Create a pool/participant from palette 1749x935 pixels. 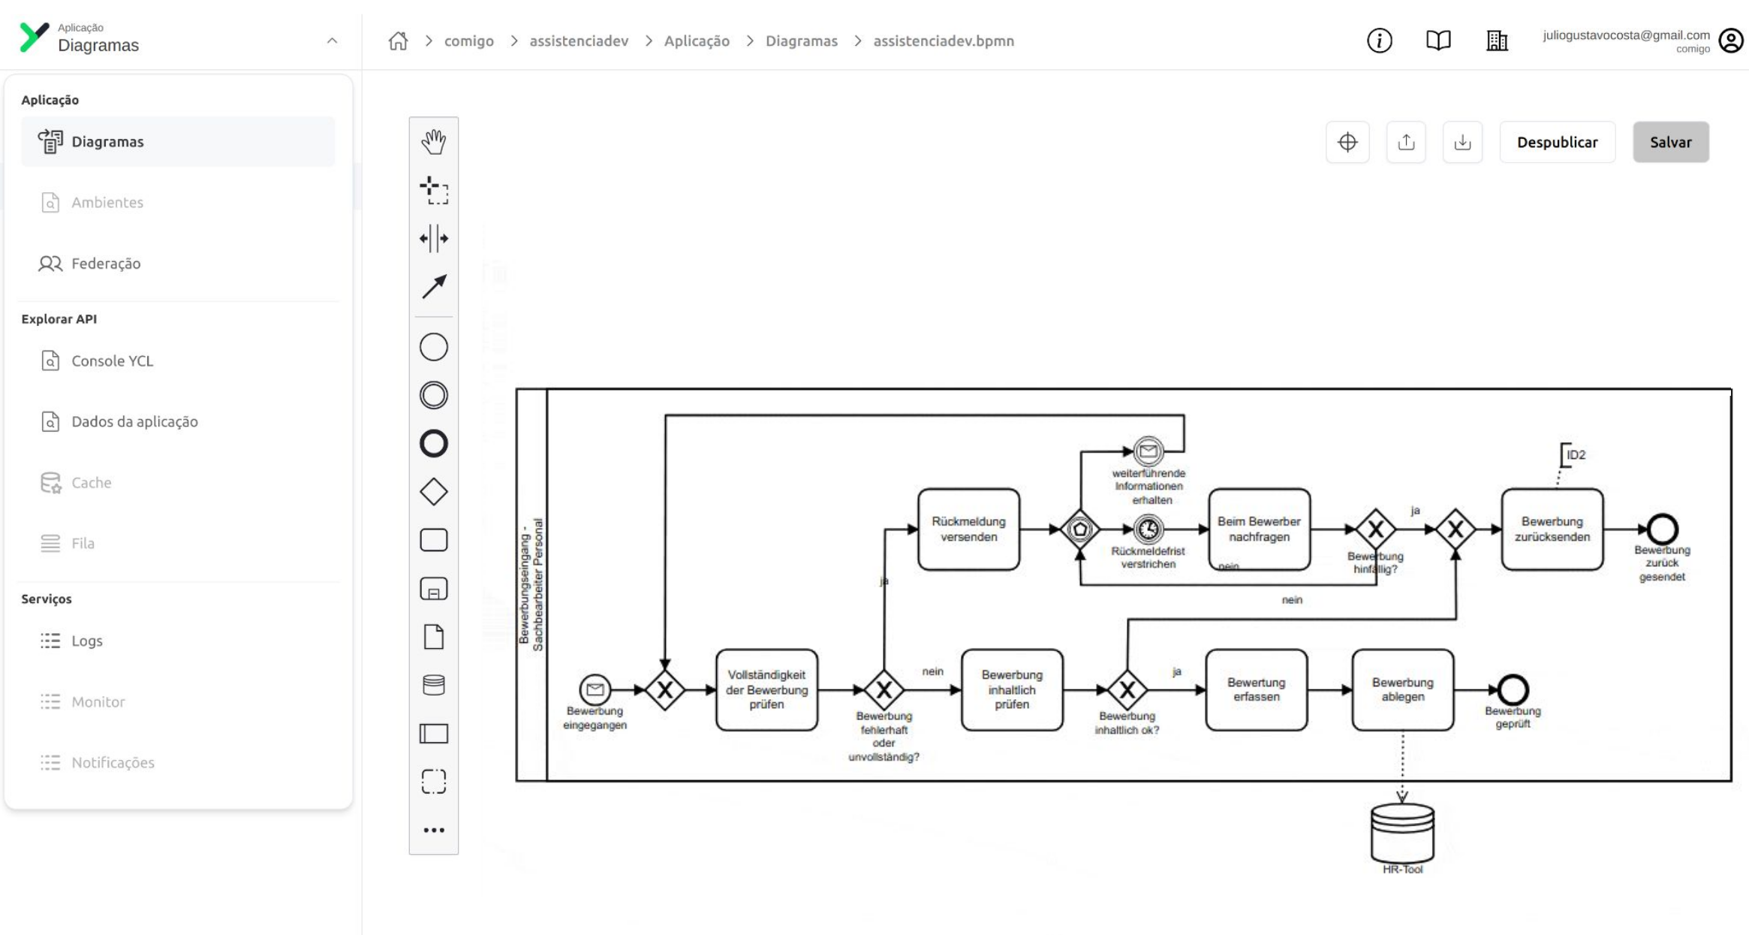coord(433,734)
